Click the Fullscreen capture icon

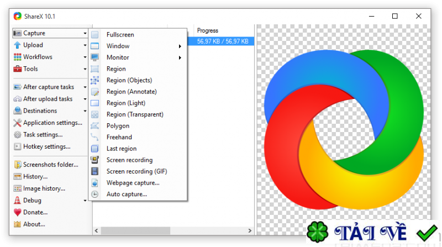point(94,35)
